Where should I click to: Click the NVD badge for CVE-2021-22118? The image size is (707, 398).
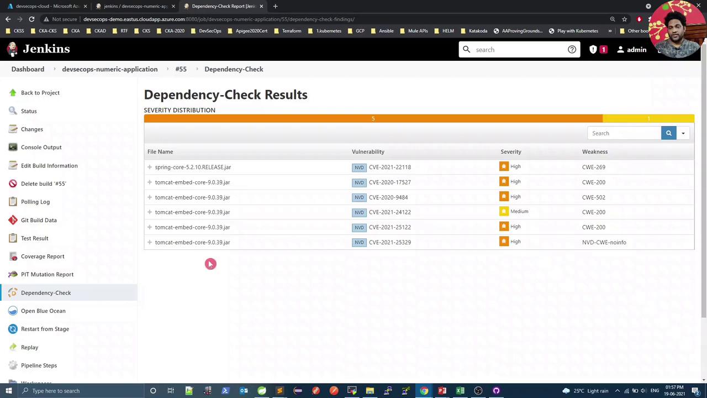point(359,167)
